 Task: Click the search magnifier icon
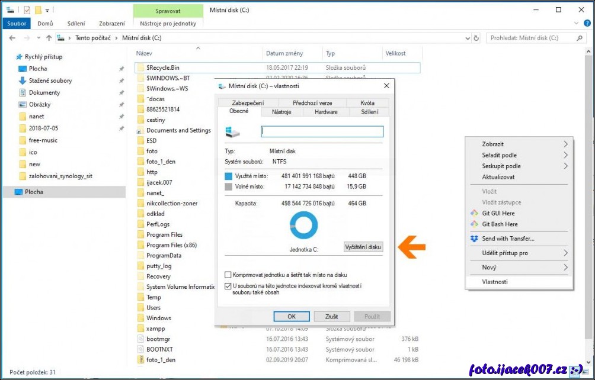580,38
